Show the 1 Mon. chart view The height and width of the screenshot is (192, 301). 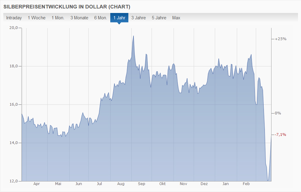[58, 18]
